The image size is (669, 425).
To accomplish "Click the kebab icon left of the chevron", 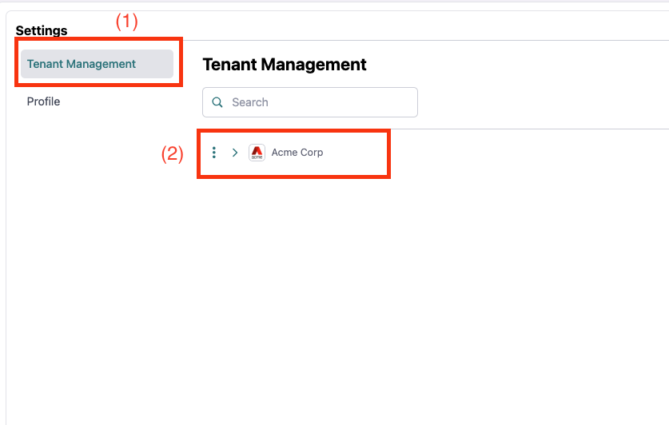I will coord(213,153).
